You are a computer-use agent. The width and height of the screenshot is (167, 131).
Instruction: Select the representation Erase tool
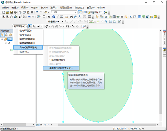(61, 26)
